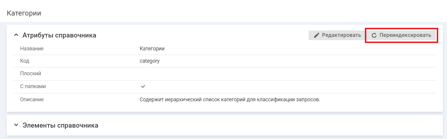Viewport: 447px width, 139px height.
Task: Click the Атрибуты справочника heading text
Action: point(59,35)
